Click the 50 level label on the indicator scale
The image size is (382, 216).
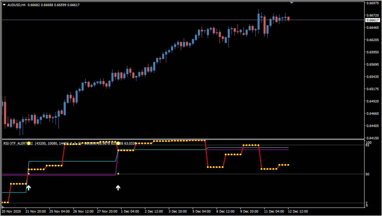[367, 174]
